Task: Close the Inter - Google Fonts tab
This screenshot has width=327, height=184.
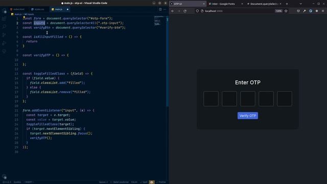Action: click(242, 4)
